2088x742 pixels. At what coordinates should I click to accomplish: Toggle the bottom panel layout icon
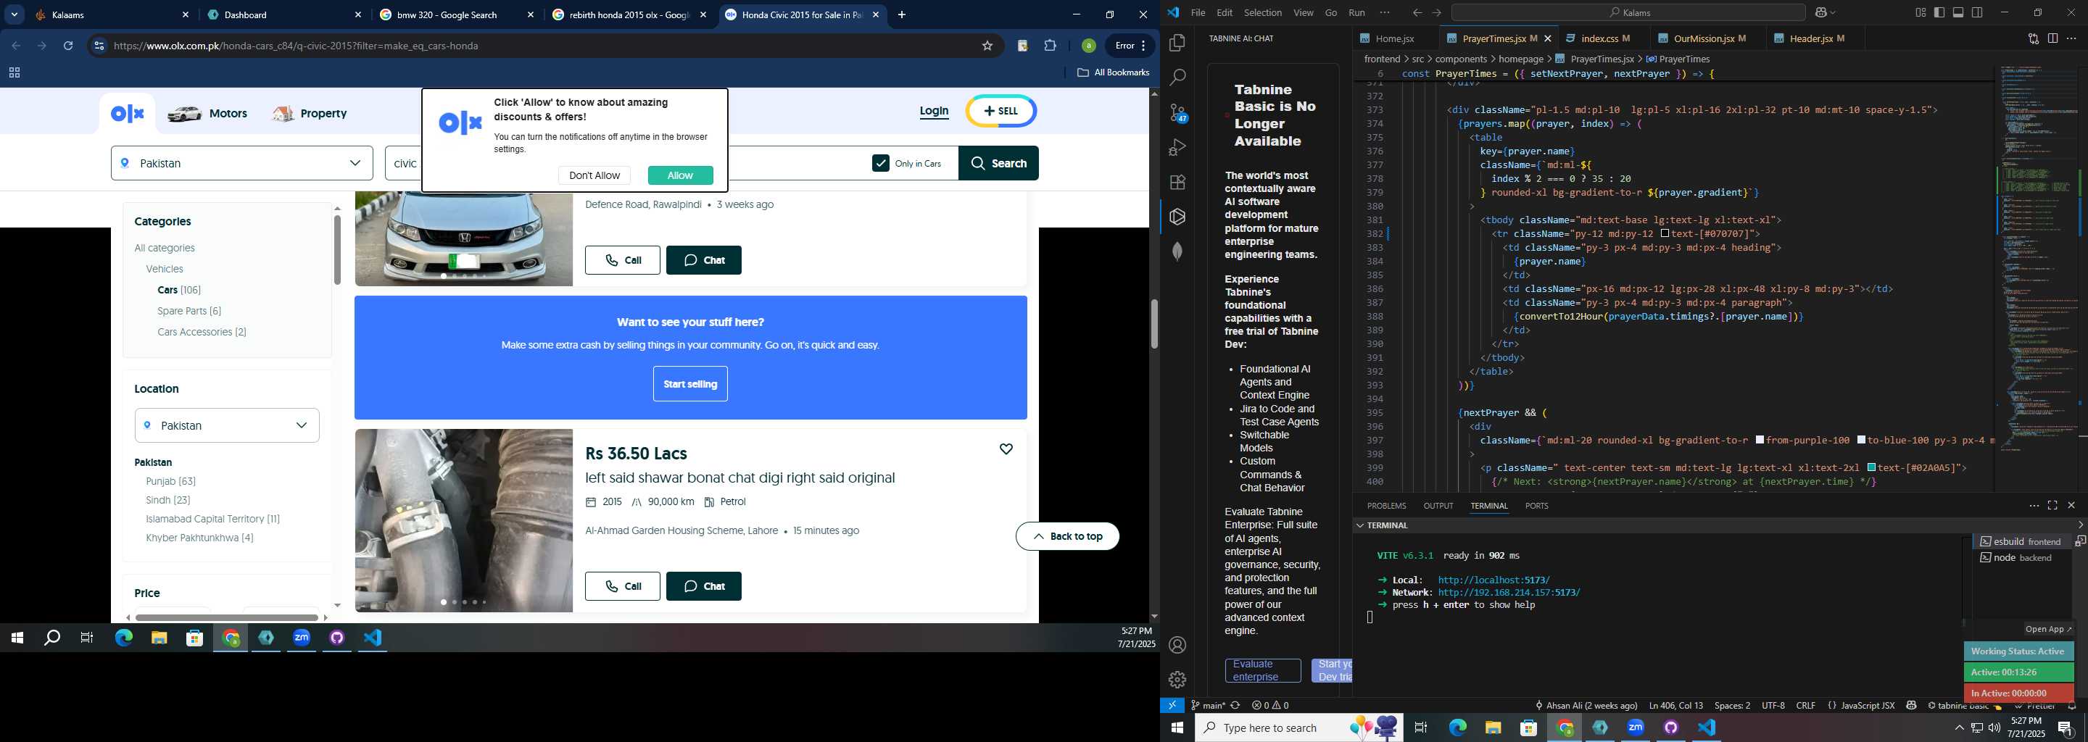pos(1958,12)
